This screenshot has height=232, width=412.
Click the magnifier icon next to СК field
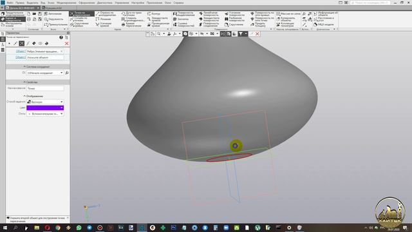[67, 73]
